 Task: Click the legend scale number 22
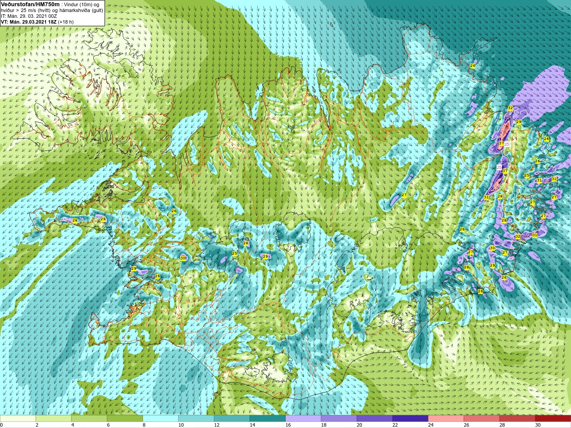(395, 425)
